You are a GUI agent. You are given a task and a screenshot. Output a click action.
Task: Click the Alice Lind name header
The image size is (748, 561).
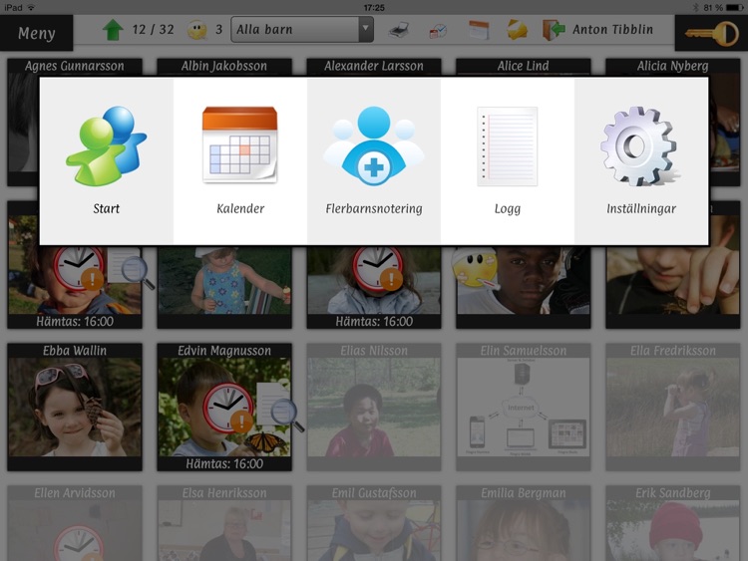pyautogui.click(x=524, y=66)
